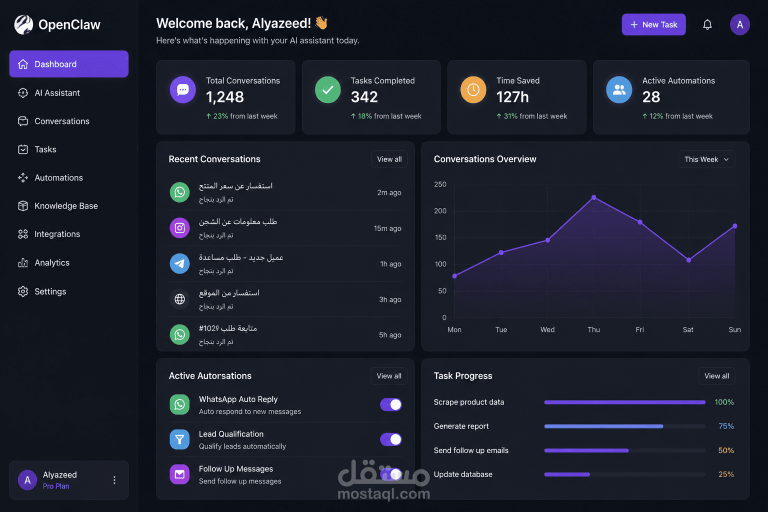This screenshot has width=768, height=512.
Task: Open AI Assistant page
Action: pyautogui.click(x=69, y=93)
